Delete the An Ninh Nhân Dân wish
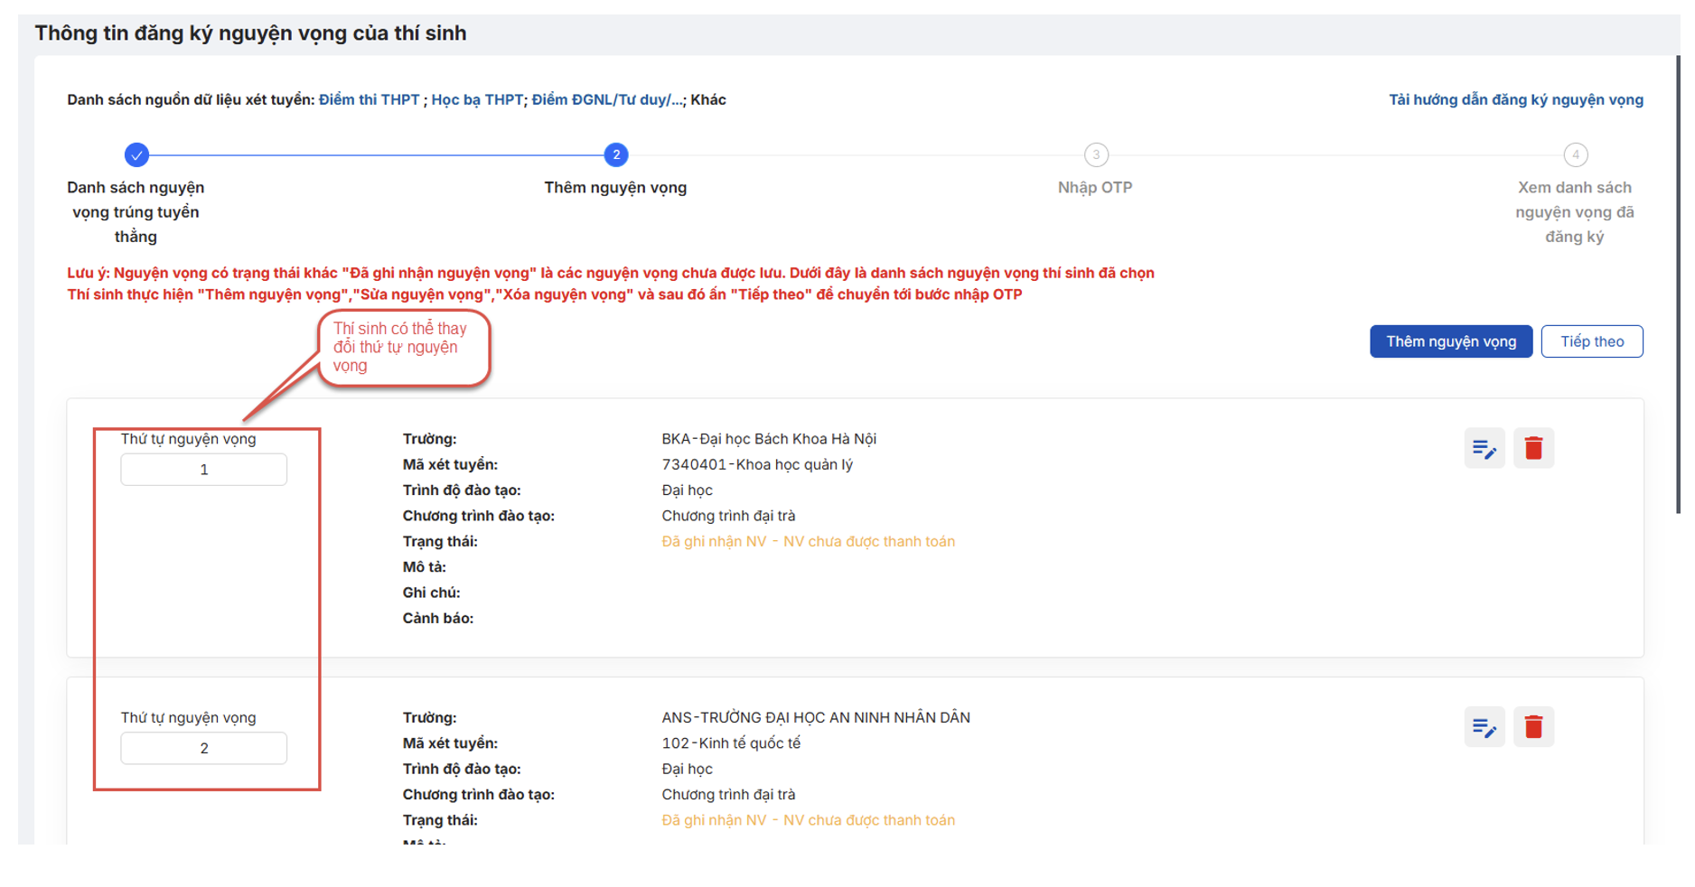The width and height of the screenshot is (1695, 887). (1533, 727)
